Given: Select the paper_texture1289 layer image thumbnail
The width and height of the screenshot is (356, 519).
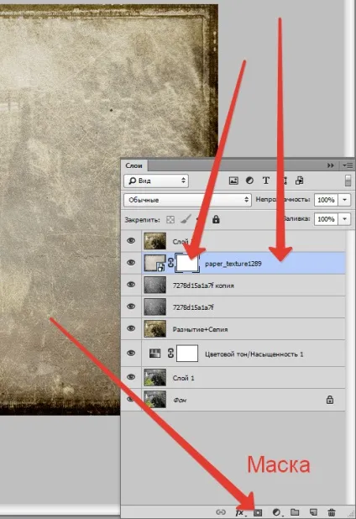Looking at the screenshot, I should pyautogui.click(x=154, y=263).
